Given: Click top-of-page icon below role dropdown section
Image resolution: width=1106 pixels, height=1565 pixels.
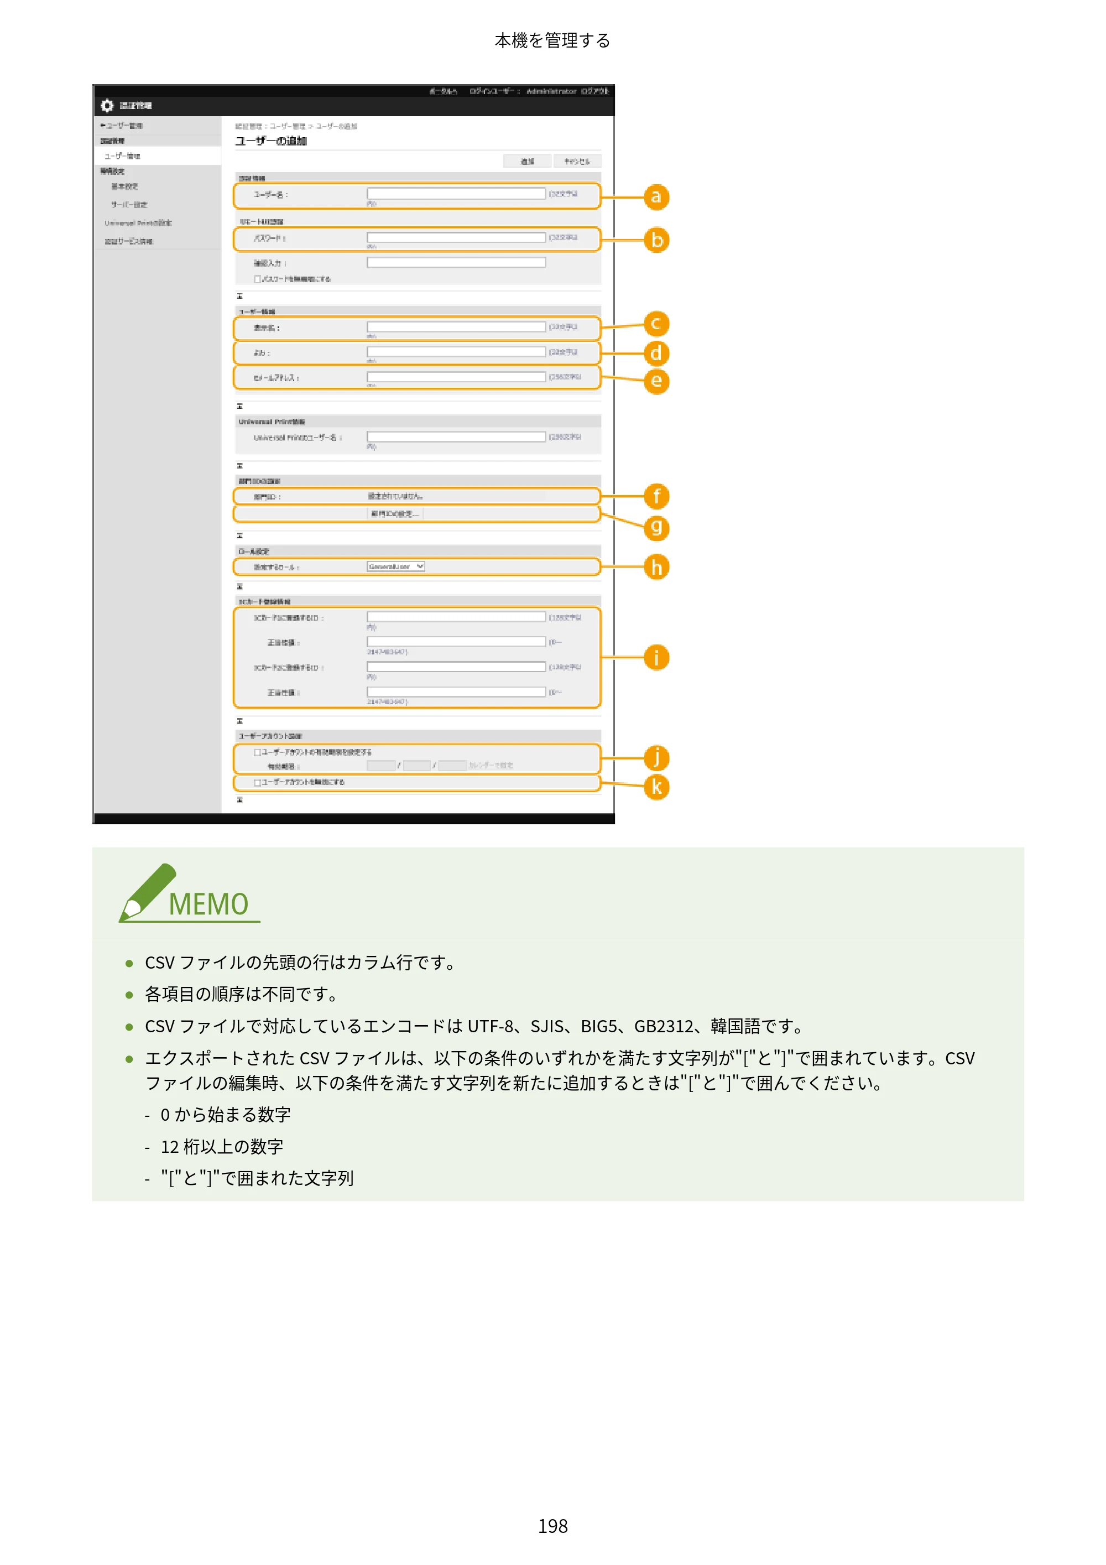Looking at the screenshot, I should pos(239,587).
